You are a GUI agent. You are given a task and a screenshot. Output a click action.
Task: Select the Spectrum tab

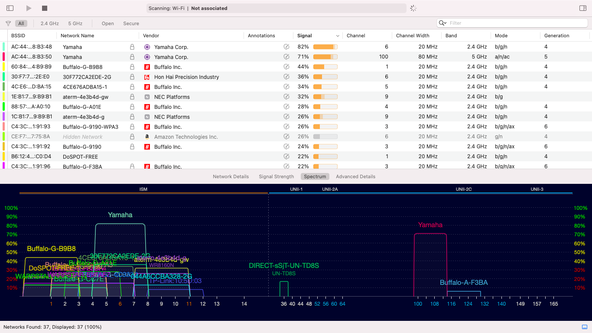[x=315, y=176]
